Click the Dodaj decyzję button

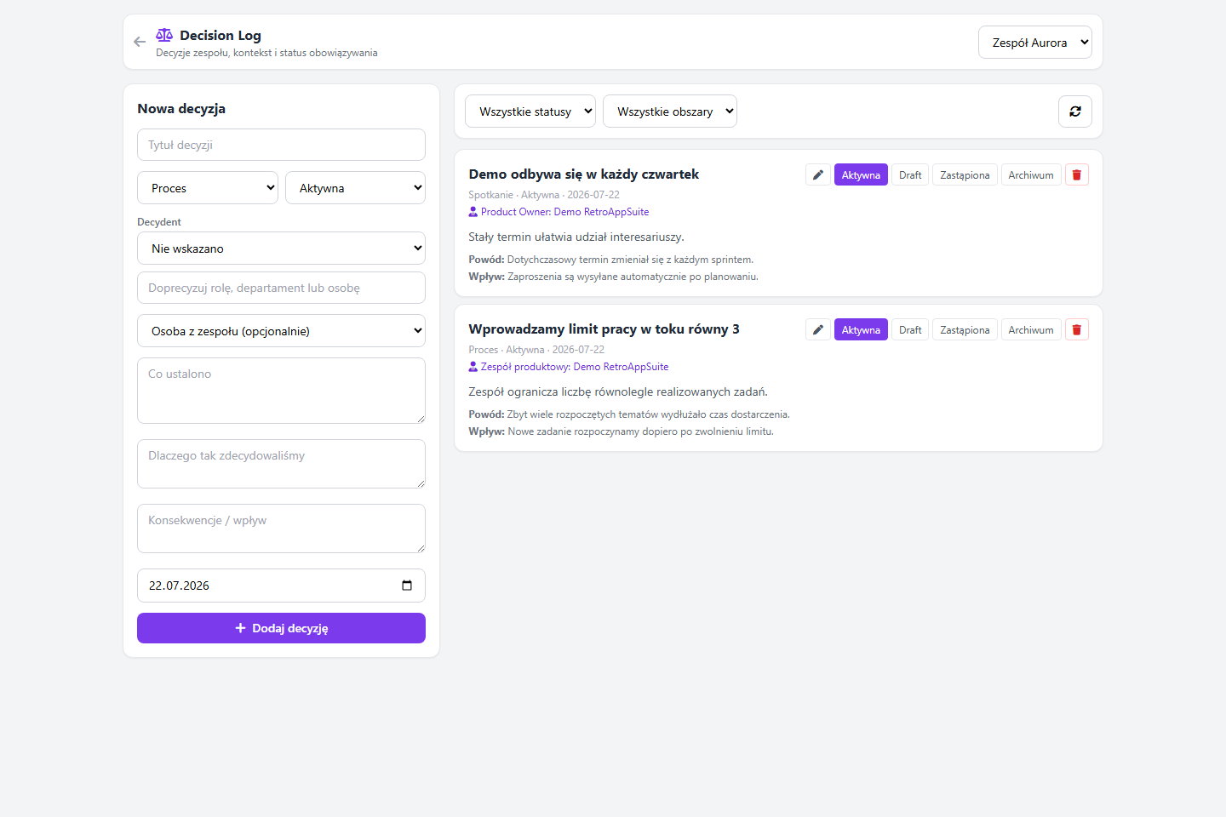pyautogui.click(x=281, y=628)
